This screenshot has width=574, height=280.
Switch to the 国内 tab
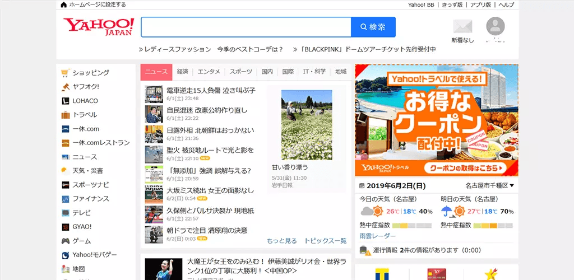pos(267,72)
